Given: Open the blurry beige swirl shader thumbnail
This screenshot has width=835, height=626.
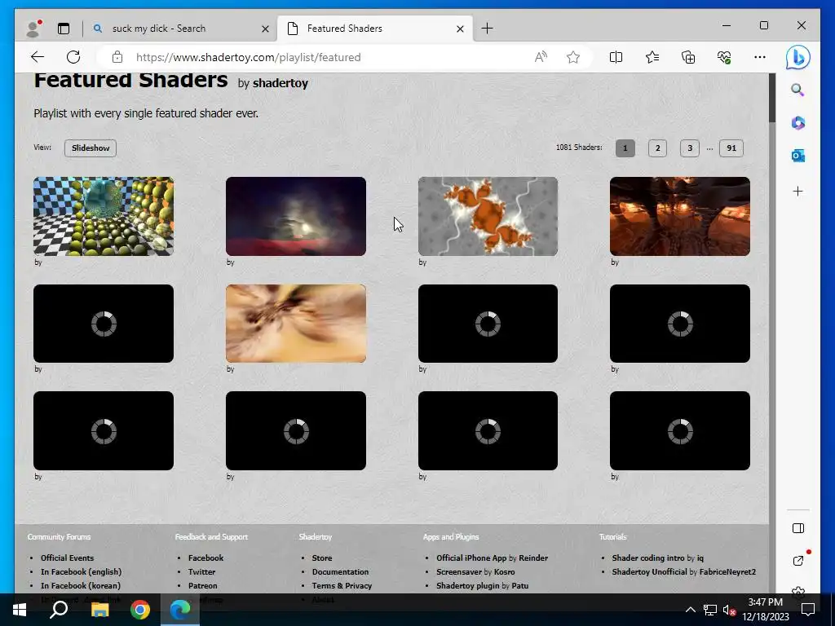Looking at the screenshot, I should [x=295, y=324].
